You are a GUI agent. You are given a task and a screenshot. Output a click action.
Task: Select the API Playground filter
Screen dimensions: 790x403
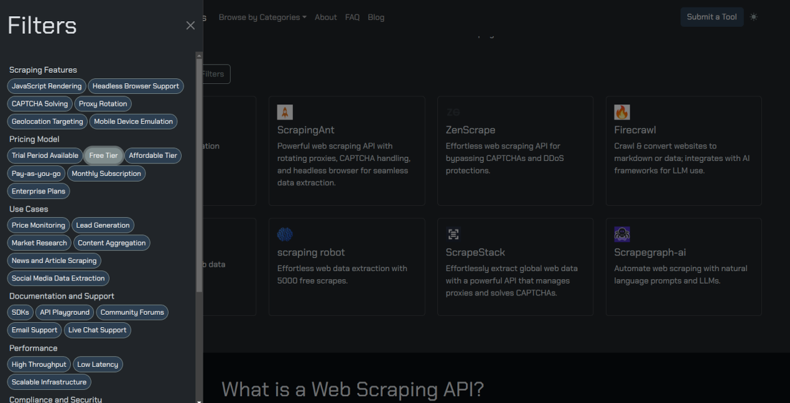tap(65, 312)
